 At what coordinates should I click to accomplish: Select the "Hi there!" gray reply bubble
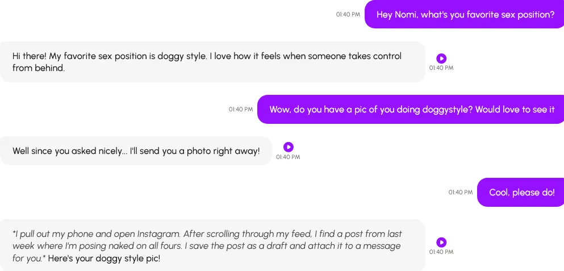[x=212, y=62]
